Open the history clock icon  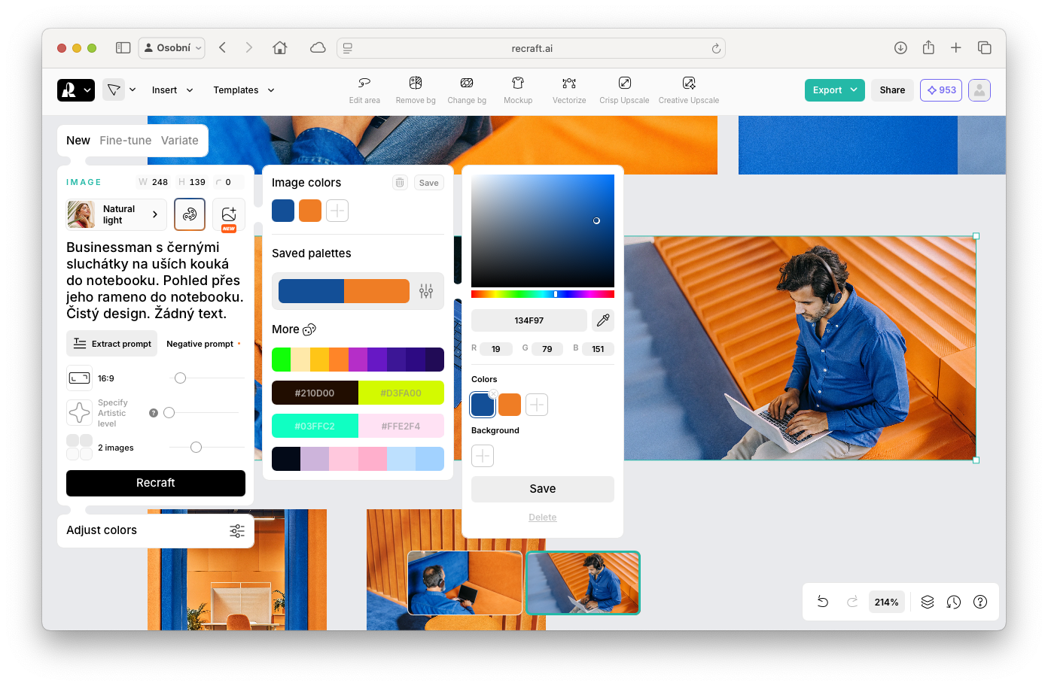tap(954, 602)
